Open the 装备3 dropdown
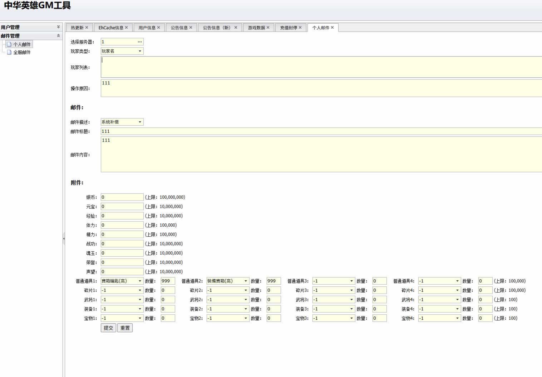 (351, 309)
